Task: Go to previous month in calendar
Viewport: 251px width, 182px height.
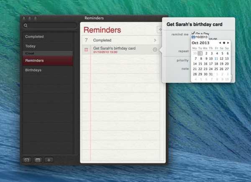Action: pos(220,43)
